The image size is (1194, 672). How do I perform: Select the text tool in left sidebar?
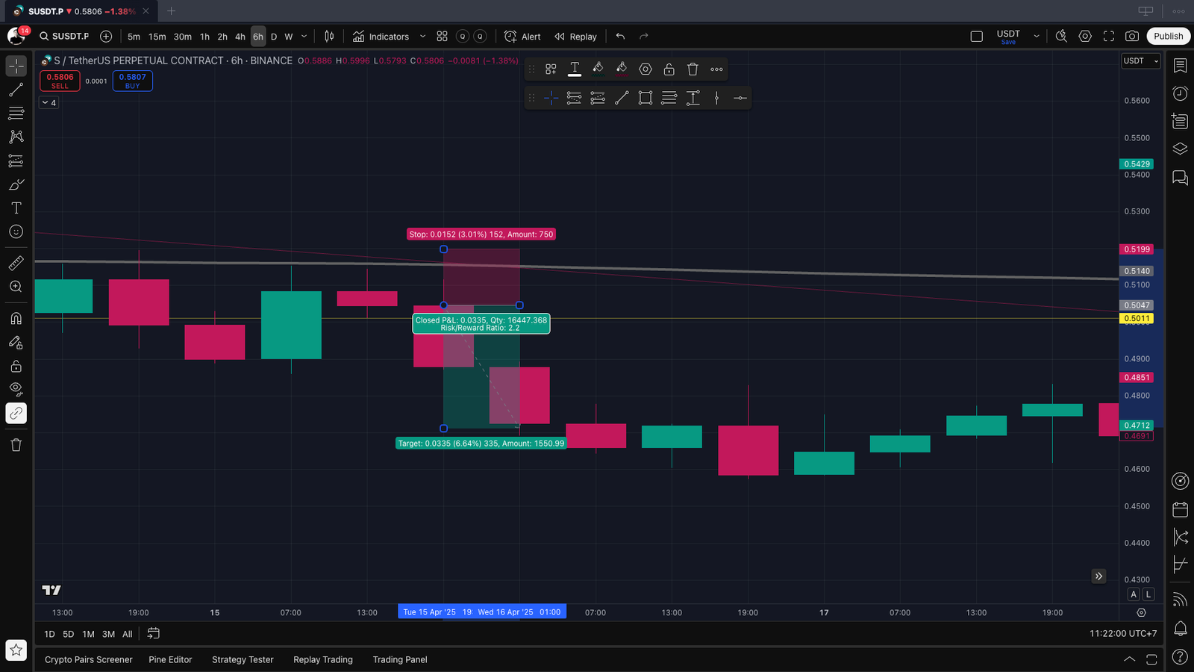pyautogui.click(x=16, y=208)
